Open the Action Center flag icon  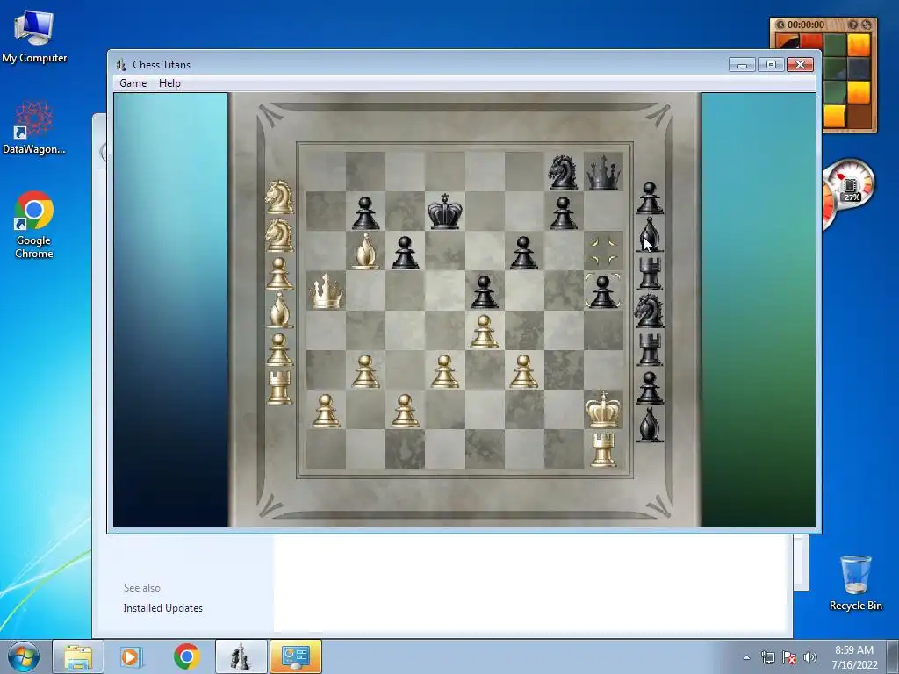[789, 657]
